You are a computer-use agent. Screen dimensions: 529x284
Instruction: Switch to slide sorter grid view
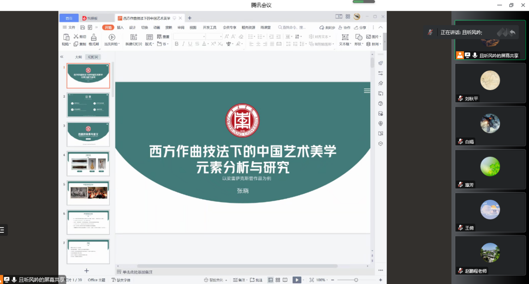278,280
